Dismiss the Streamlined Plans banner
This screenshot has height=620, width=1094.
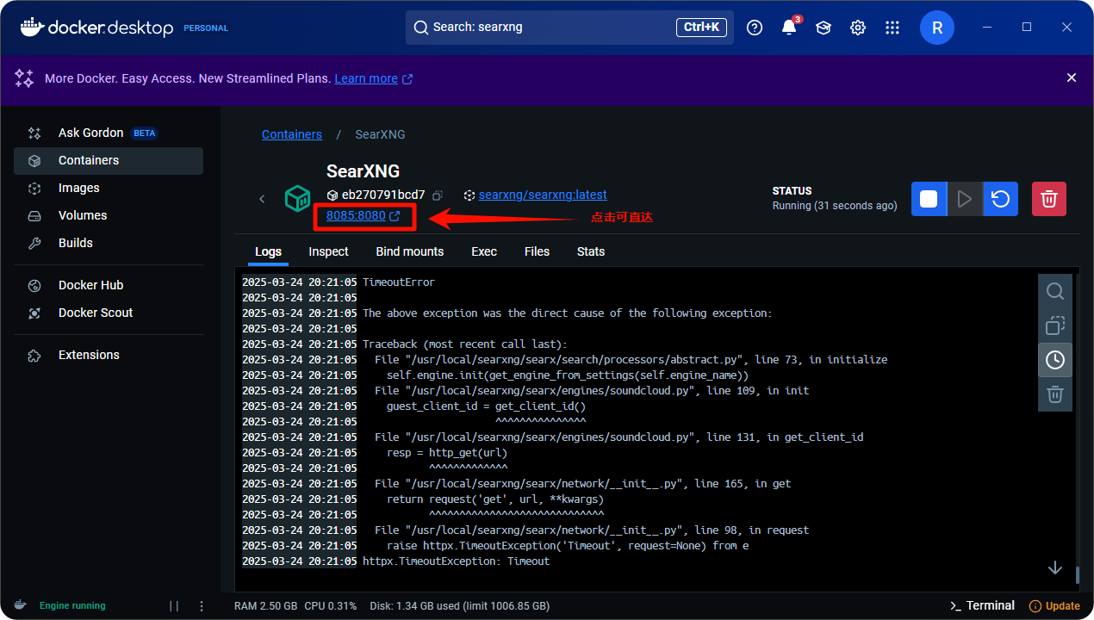click(x=1071, y=77)
